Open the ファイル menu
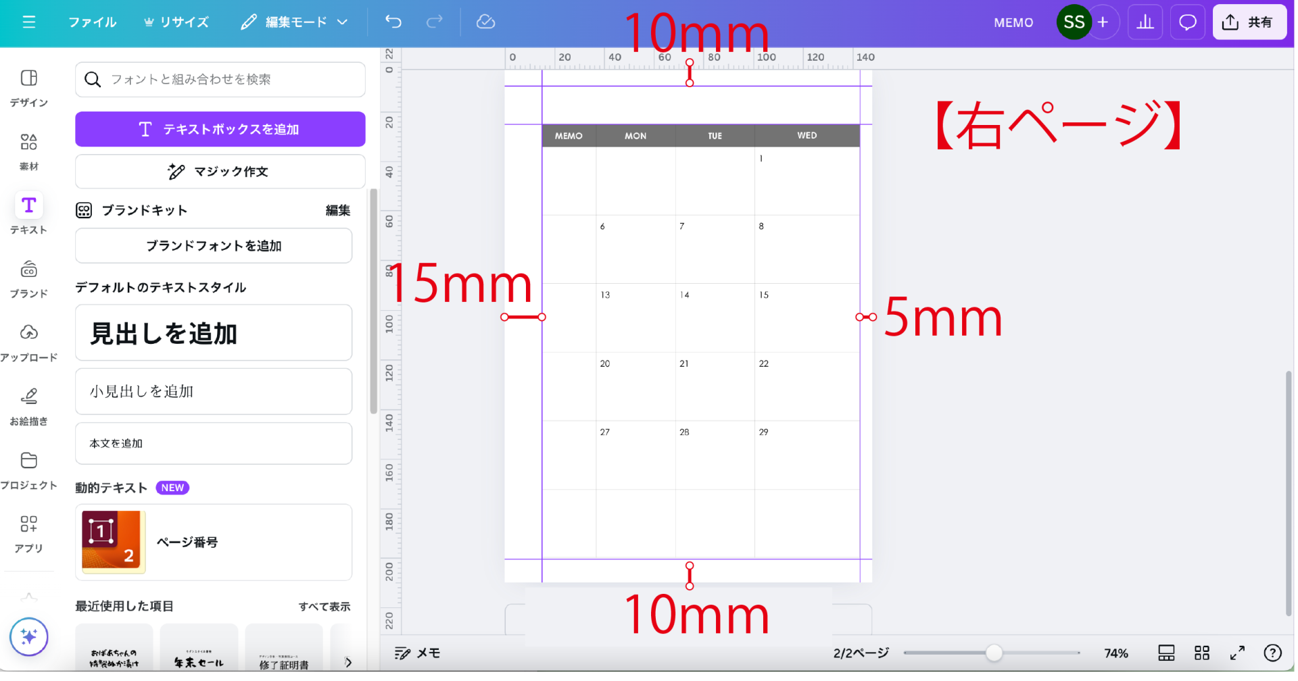 pyautogui.click(x=93, y=22)
